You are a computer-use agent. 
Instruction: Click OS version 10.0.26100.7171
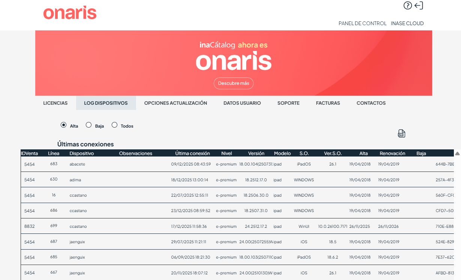333,226
